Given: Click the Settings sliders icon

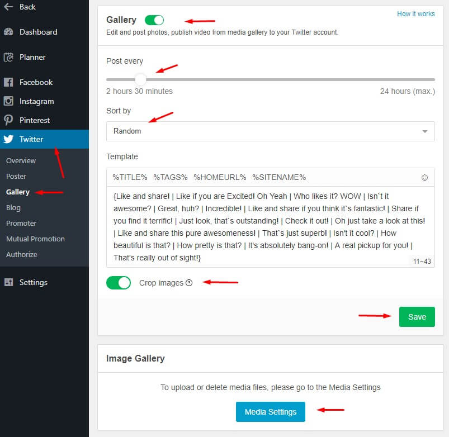Looking at the screenshot, I should click(x=8, y=282).
